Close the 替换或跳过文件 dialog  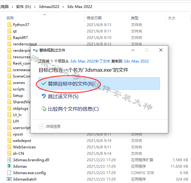coord(161,50)
